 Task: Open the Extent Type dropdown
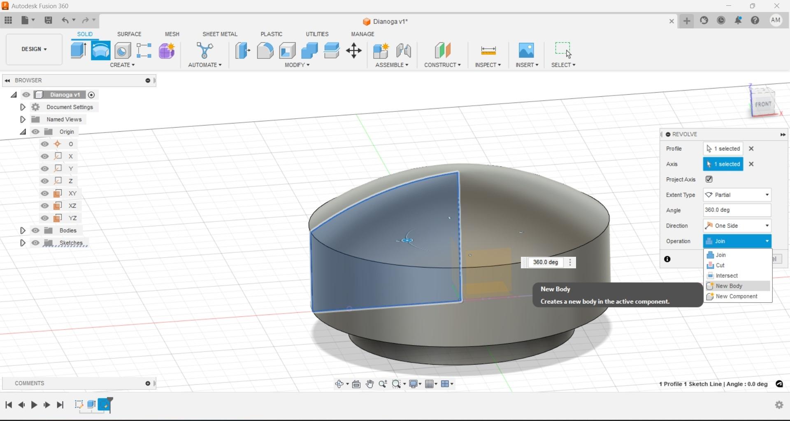(x=737, y=195)
